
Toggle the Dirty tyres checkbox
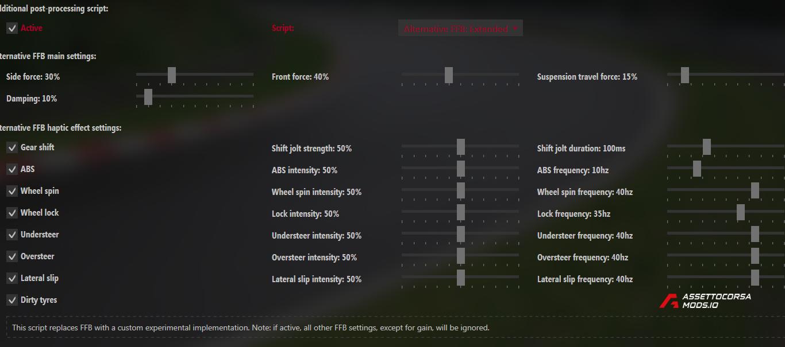(x=12, y=300)
